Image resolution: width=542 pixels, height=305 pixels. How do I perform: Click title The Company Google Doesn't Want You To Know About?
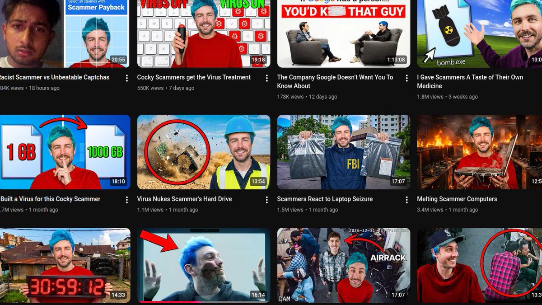pyautogui.click(x=335, y=81)
